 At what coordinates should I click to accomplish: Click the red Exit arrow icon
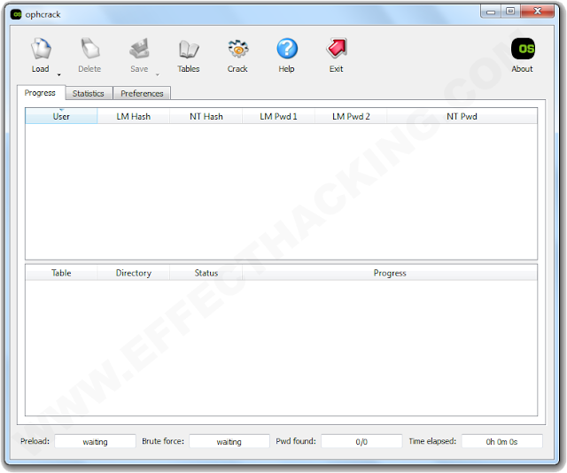click(337, 49)
